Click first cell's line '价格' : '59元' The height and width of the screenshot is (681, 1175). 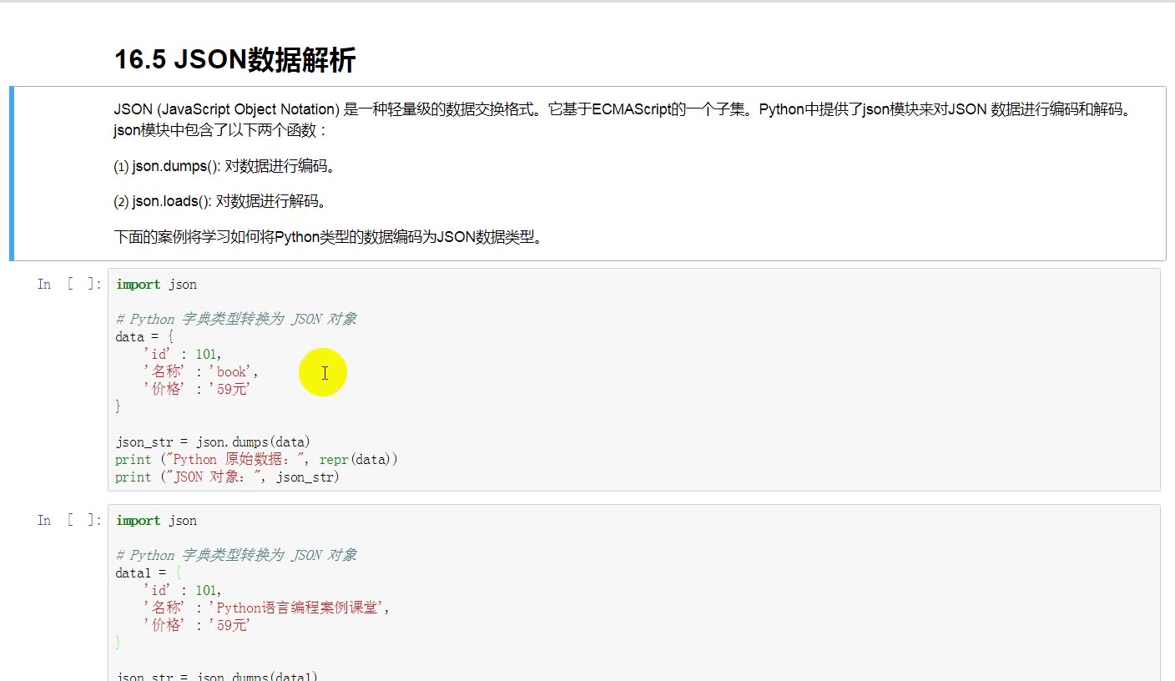pos(197,389)
